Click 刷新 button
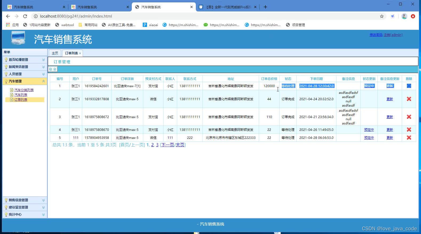 [x=53, y=69]
